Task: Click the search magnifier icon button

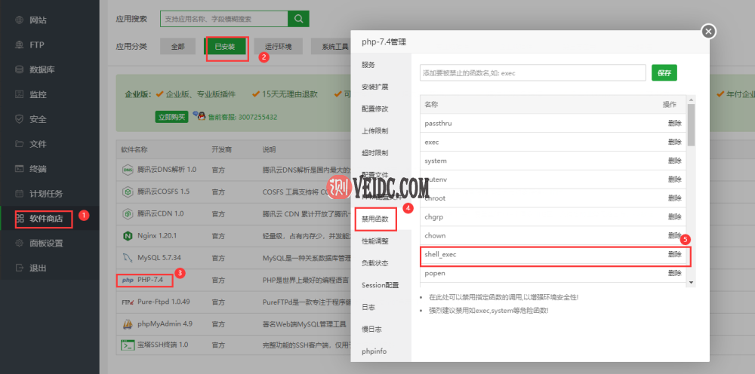Action: coord(299,19)
